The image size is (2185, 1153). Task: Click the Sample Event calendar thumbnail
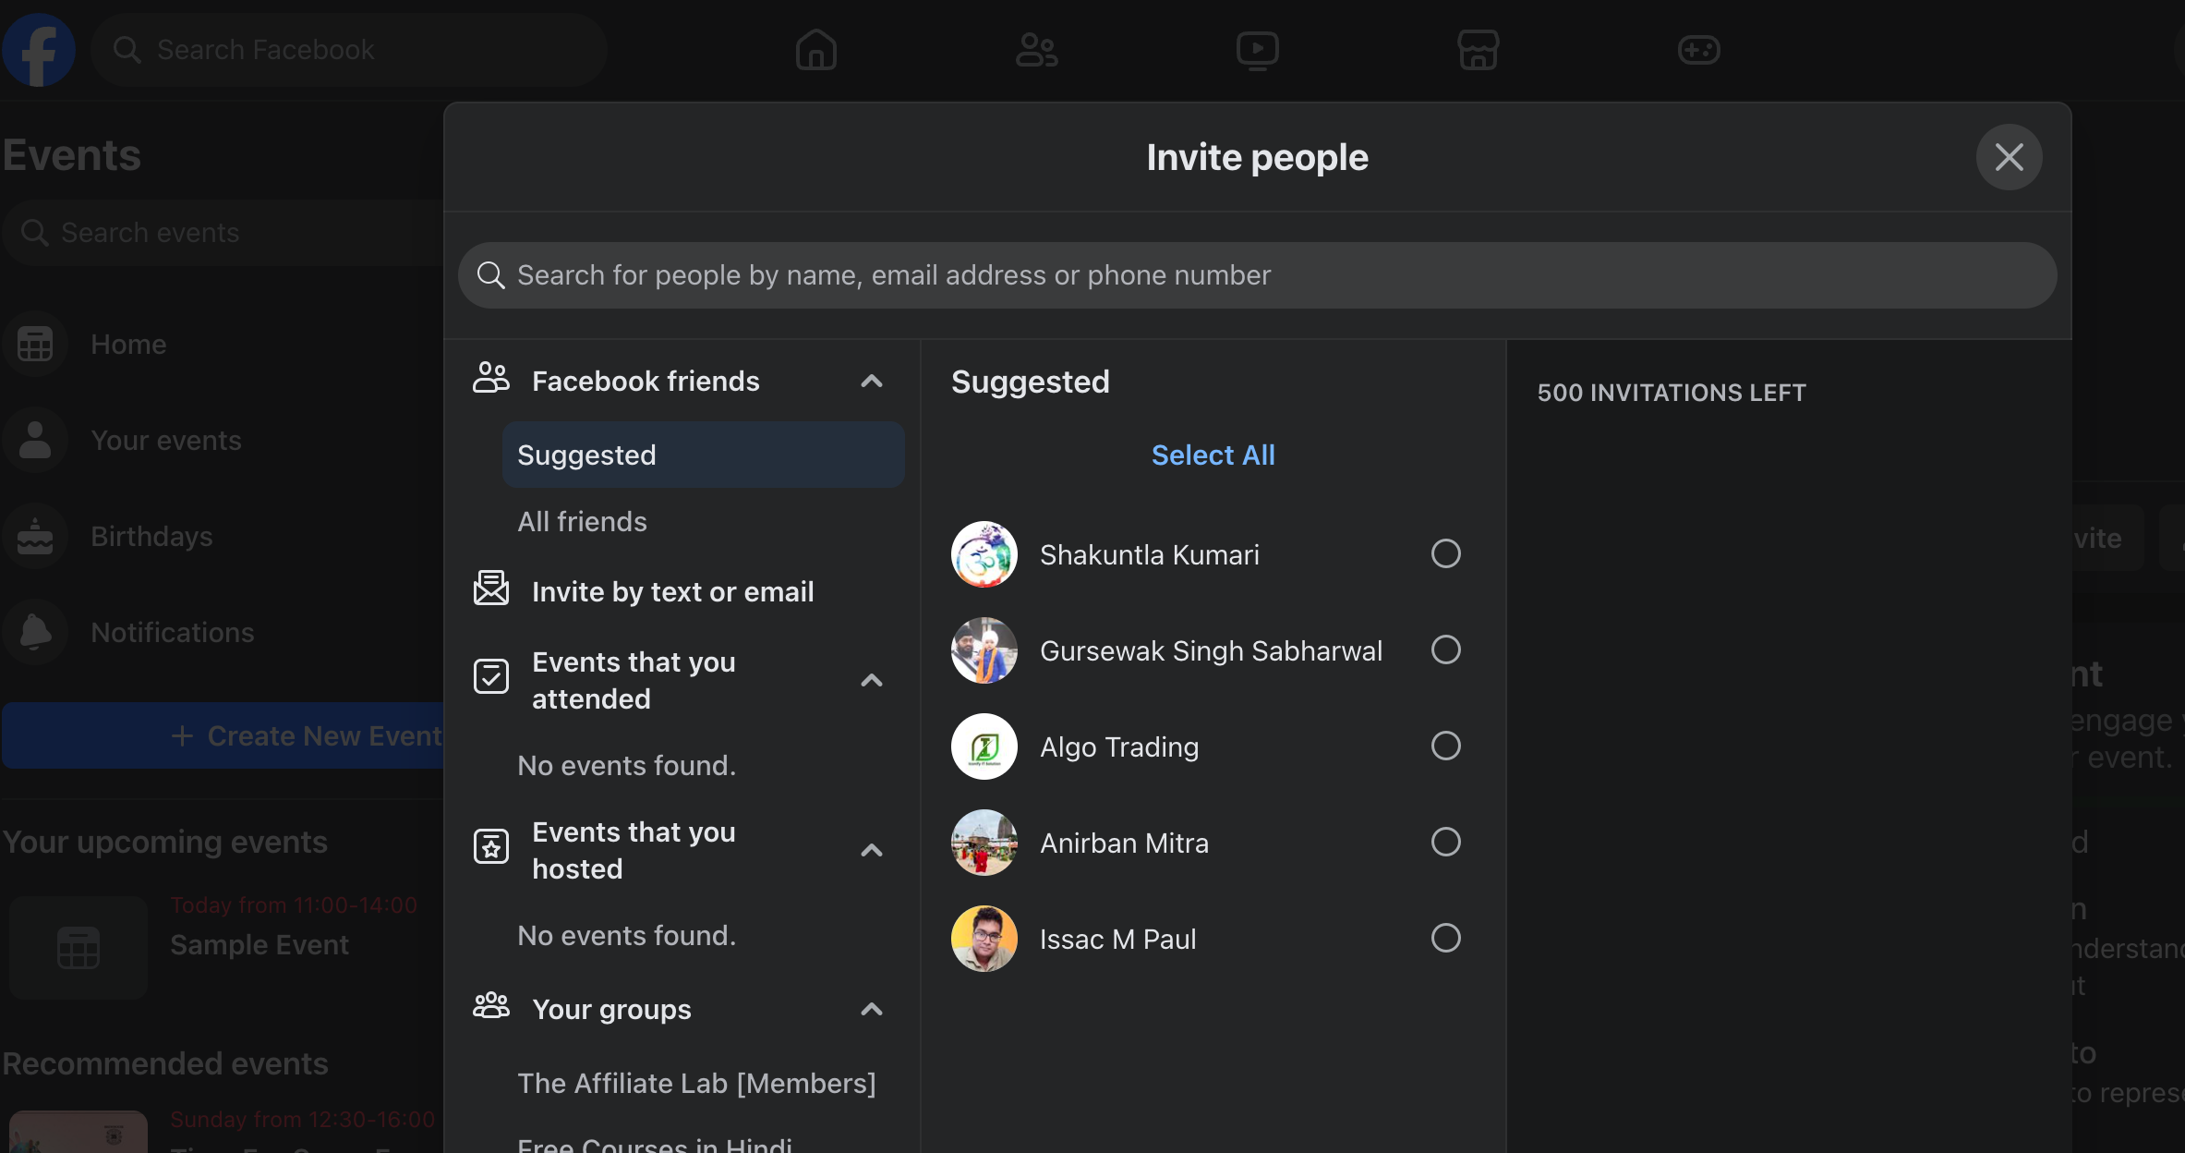78,948
